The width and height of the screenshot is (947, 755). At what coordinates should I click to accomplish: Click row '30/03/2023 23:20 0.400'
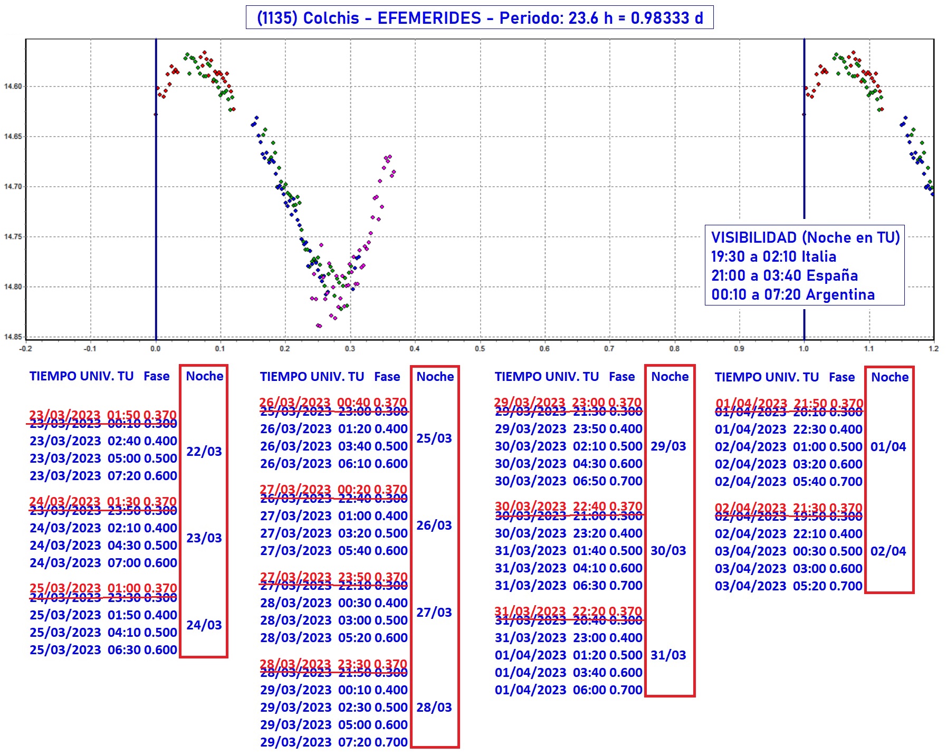pyautogui.click(x=569, y=533)
